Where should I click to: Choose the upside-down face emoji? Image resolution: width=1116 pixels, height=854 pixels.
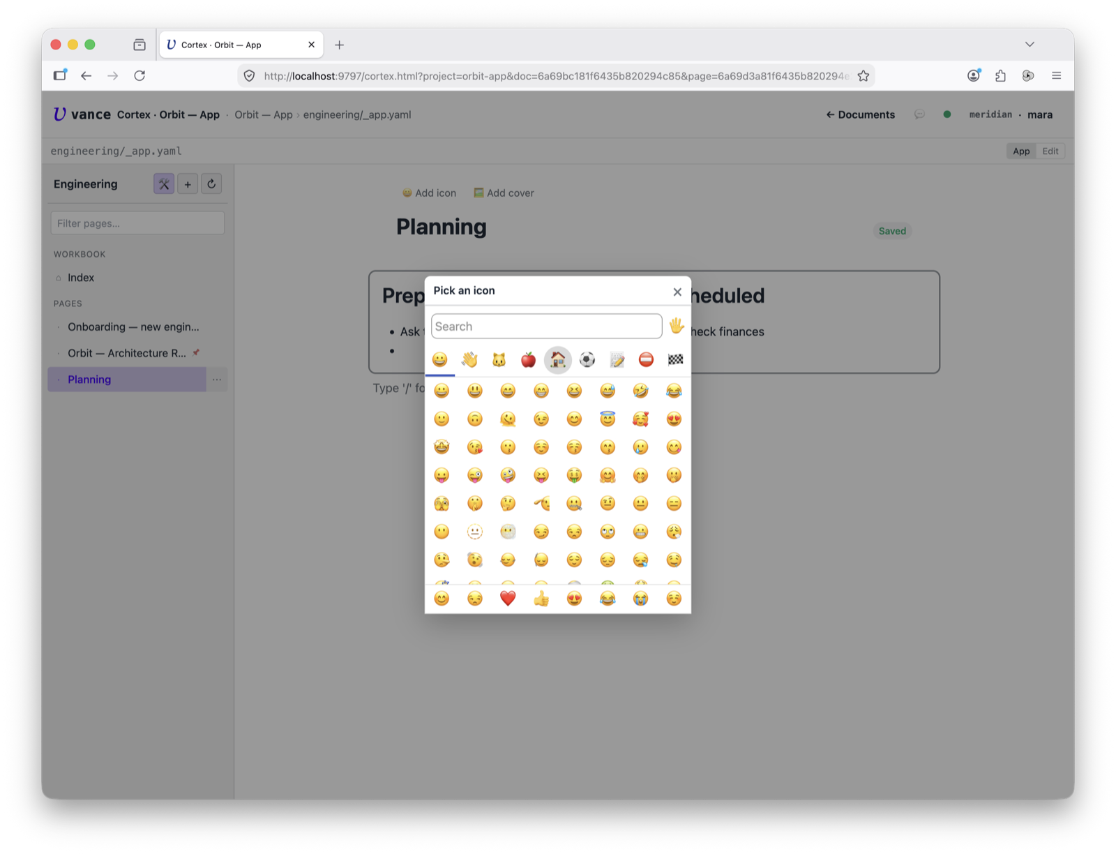coord(475,419)
